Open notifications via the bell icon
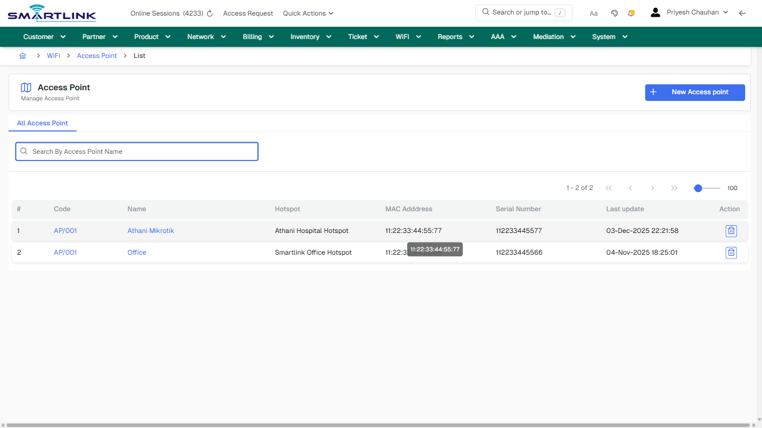Image resolution: width=762 pixels, height=428 pixels. [631, 12]
